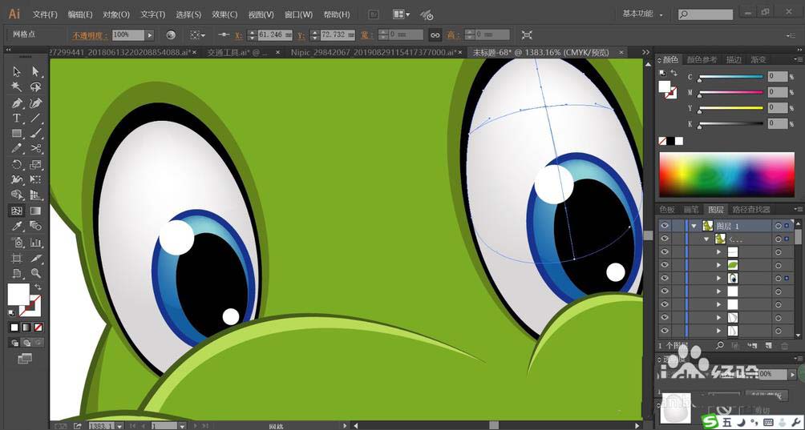Create new layer in Layers panel

769,346
